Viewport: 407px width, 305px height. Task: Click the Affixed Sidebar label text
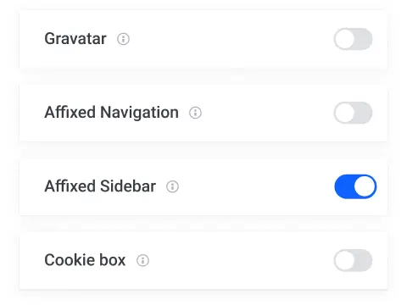pos(100,186)
